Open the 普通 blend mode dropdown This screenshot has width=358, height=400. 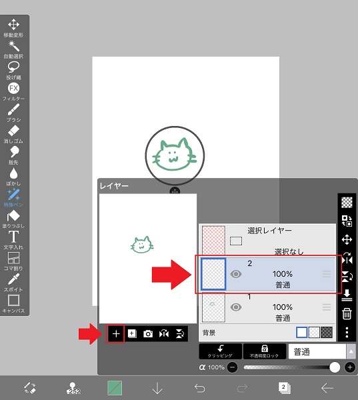(322, 352)
